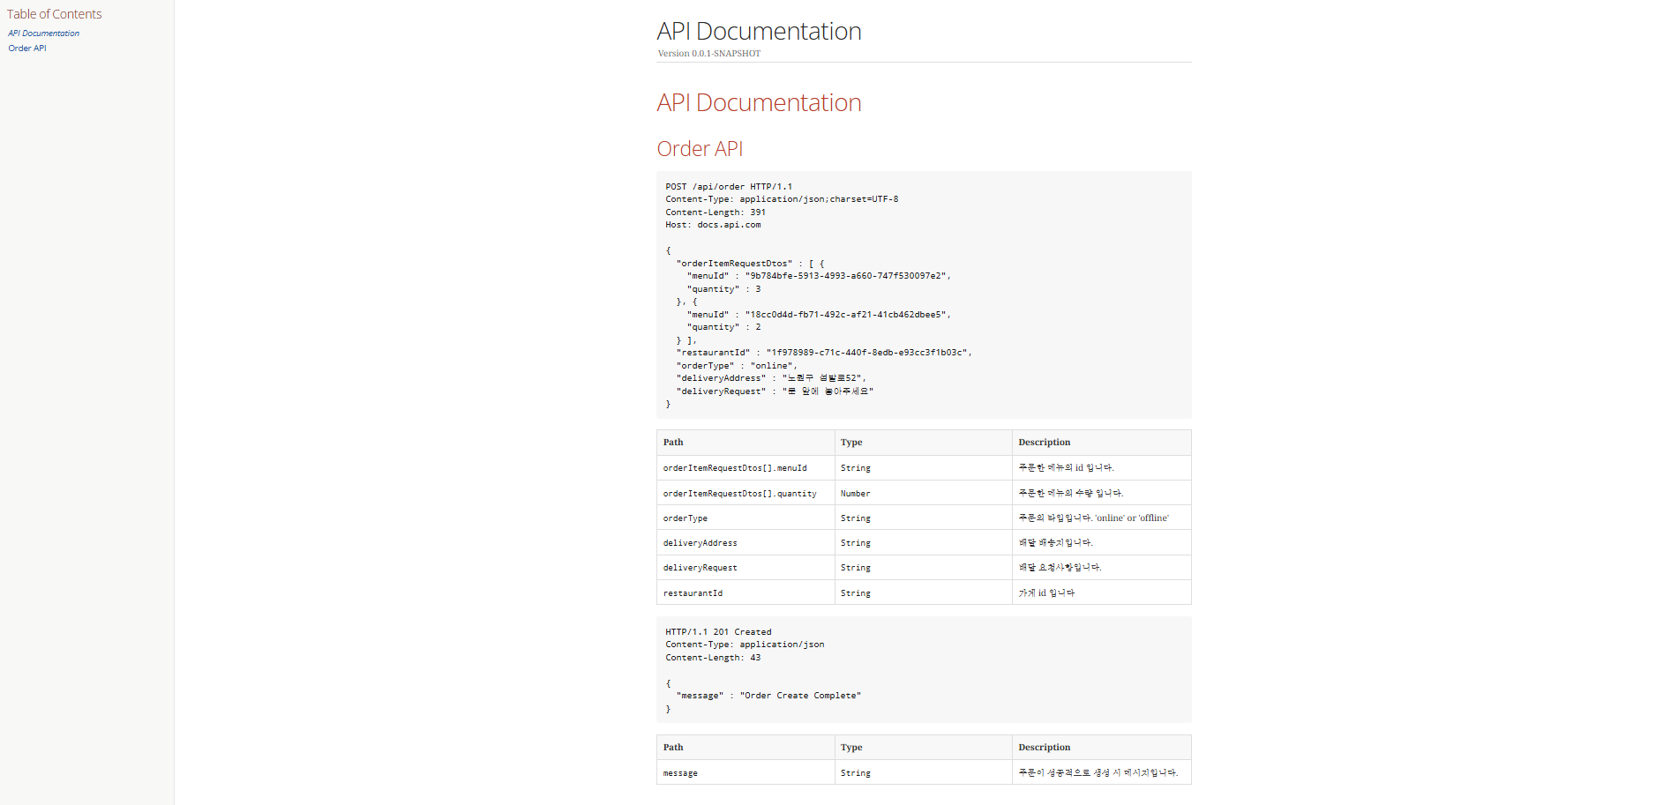Select the restaurantId value in the request body
Screen dimensions: 1671x805
pos(868,352)
